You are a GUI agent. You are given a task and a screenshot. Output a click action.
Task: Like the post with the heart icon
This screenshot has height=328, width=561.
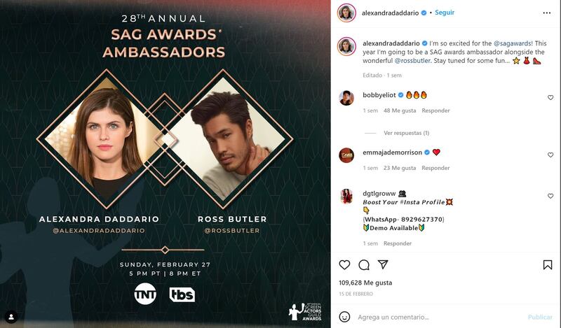click(344, 265)
